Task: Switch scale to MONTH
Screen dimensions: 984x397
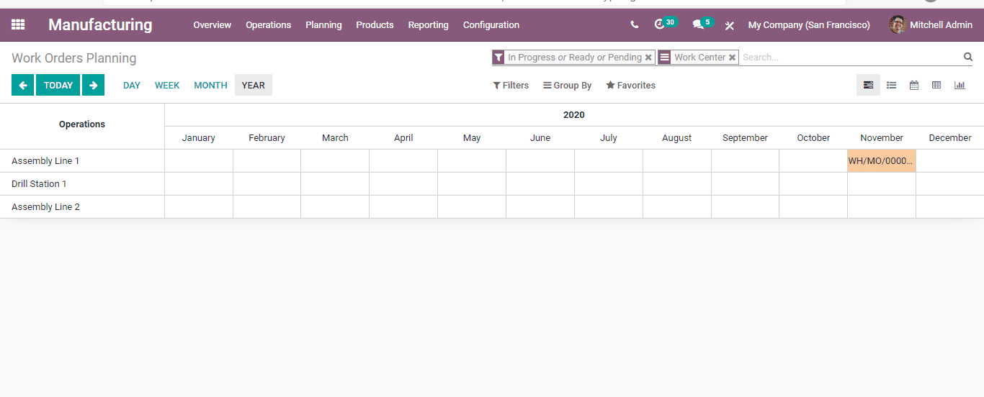Action: click(210, 85)
